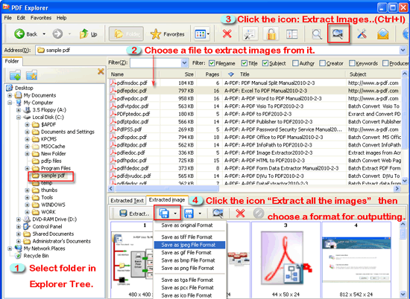The width and height of the screenshot is (410, 299).
Task: Open the Filter combo box dropdown
Action: pyautogui.click(x=184, y=63)
